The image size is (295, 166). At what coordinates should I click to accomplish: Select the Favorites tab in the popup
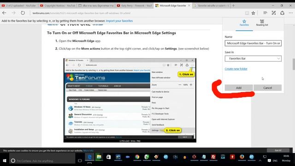(x=244, y=23)
